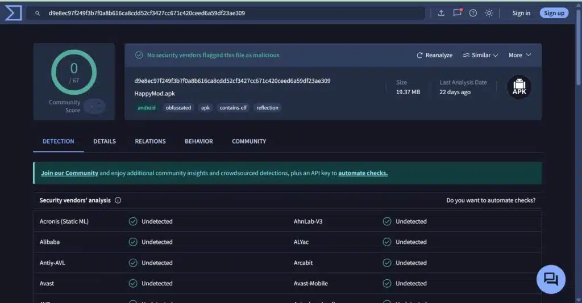The height and width of the screenshot is (303, 582).
Task: Expand the More dropdown menu
Action: (x=519, y=55)
